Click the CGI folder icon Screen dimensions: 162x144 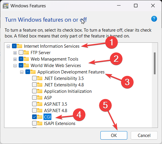pos(40,117)
